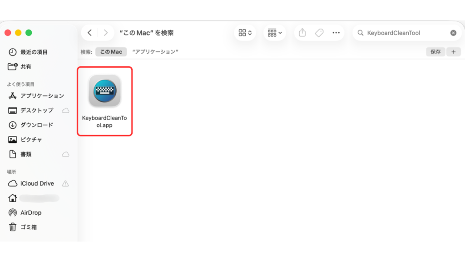Open 最近の項目 in the sidebar
This screenshot has width=465, height=262.
pos(34,52)
